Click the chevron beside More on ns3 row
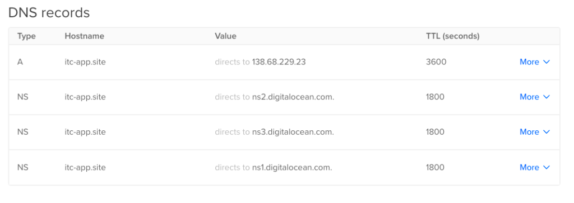The height and width of the screenshot is (203, 574). (547, 132)
